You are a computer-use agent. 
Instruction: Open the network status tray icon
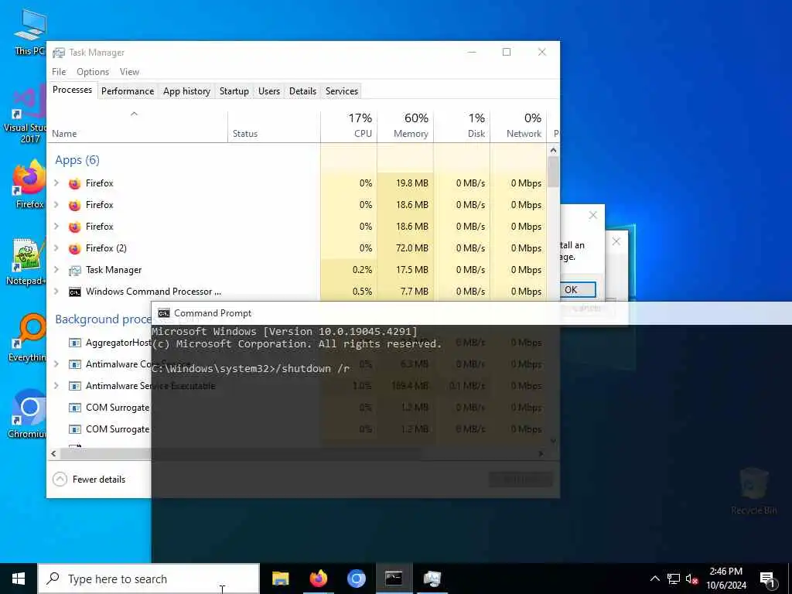pos(674,579)
